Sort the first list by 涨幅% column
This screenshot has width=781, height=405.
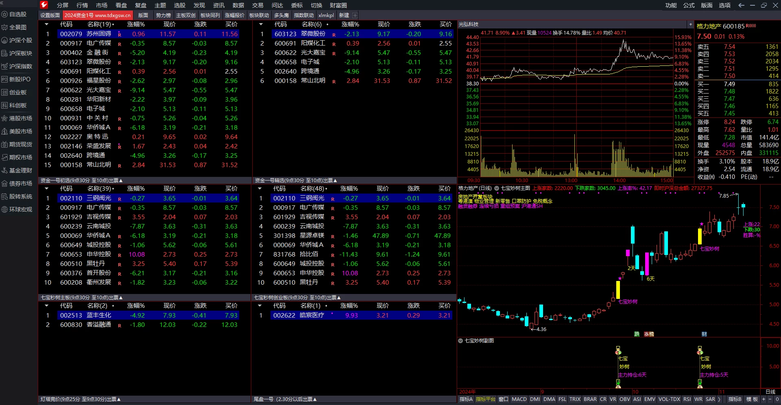pos(136,24)
